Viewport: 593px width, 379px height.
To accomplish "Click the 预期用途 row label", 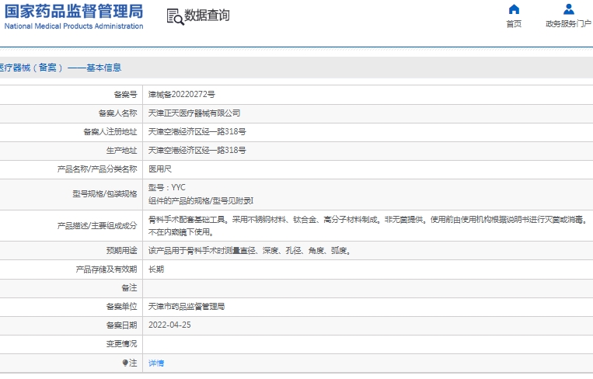I will coord(122,251).
